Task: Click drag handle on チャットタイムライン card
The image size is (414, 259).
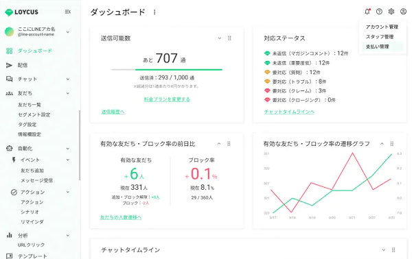Action: pos(393,250)
